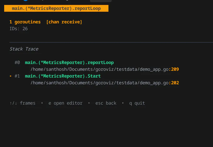Click the '1 goroutines' count label
Screen dimensions: 213x147
coord(25,22)
